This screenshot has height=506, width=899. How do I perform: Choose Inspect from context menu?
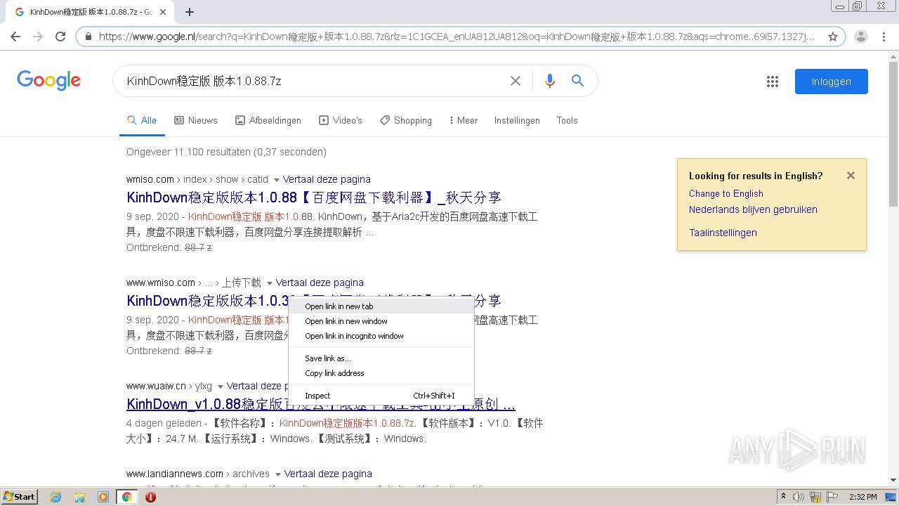click(381, 396)
